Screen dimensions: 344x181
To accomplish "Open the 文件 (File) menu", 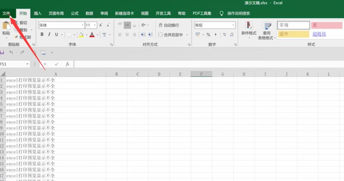I will pos(6,13).
